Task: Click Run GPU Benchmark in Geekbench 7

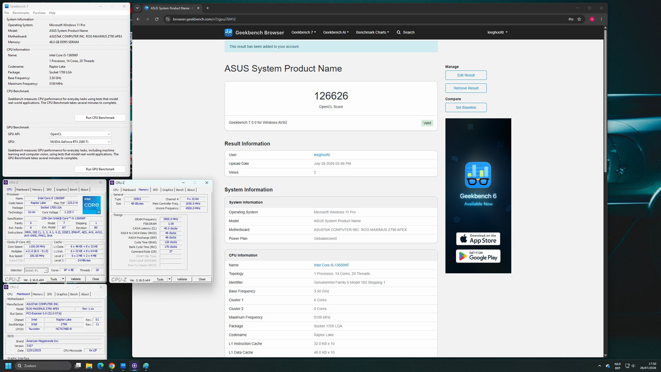Action: coord(100,169)
